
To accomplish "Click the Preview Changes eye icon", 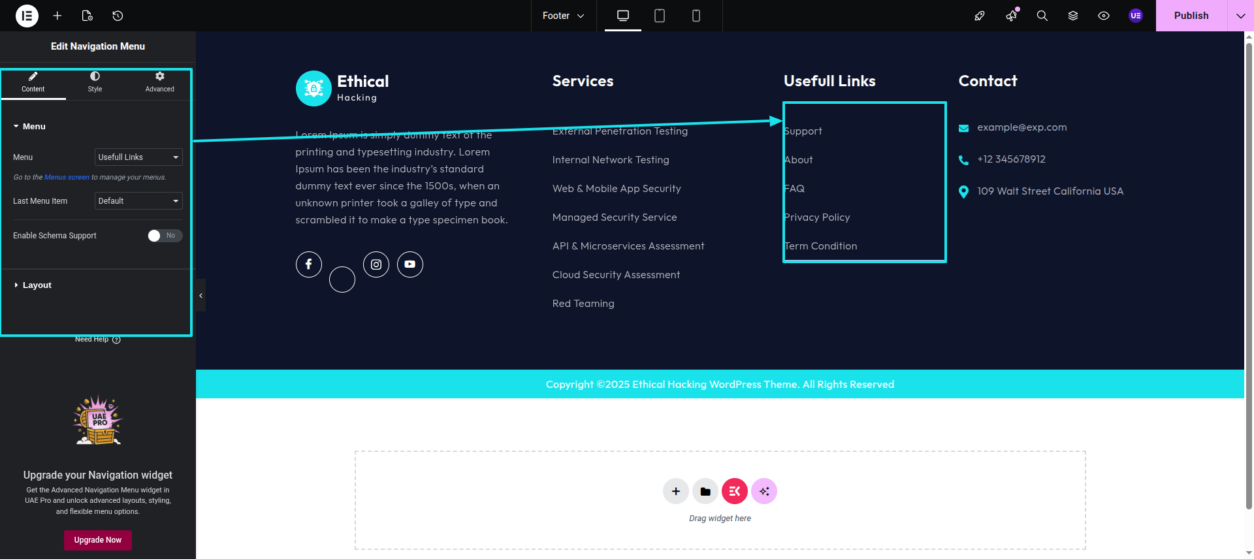I will [x=1103, y=16].
